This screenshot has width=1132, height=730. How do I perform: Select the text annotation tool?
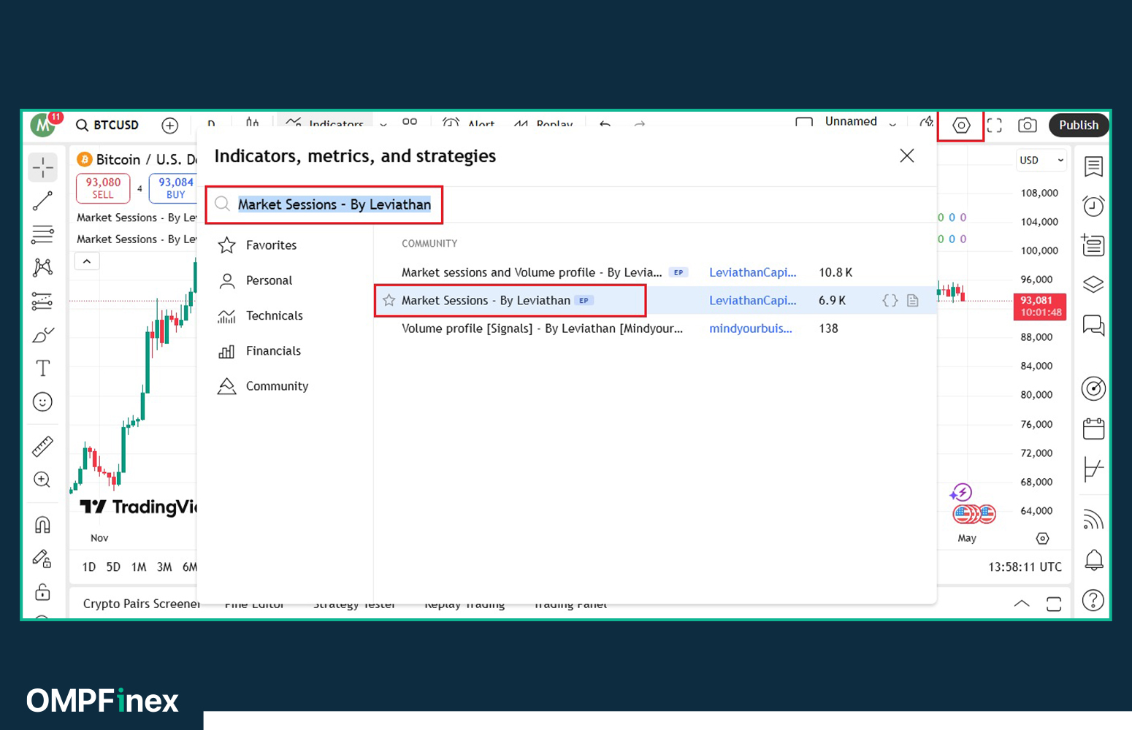(x=42, y=368)
